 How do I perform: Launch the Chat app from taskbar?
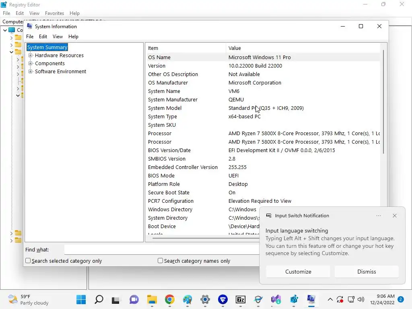134,299
